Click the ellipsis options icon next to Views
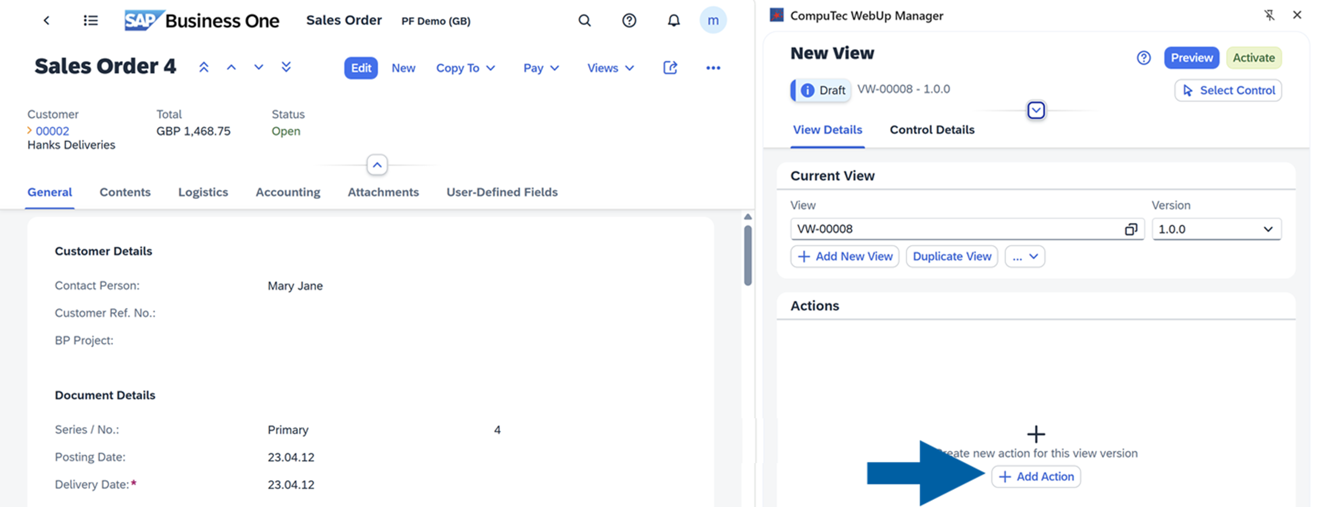The image size is (1317, 507). pos(713,68)
